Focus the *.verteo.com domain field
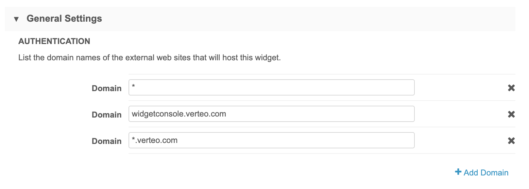The height and width of the screenshot is (189, 529). pyautogui.click(x=271, y=140)
